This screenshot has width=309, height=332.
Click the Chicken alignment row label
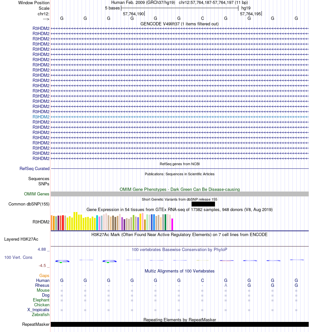42,305
